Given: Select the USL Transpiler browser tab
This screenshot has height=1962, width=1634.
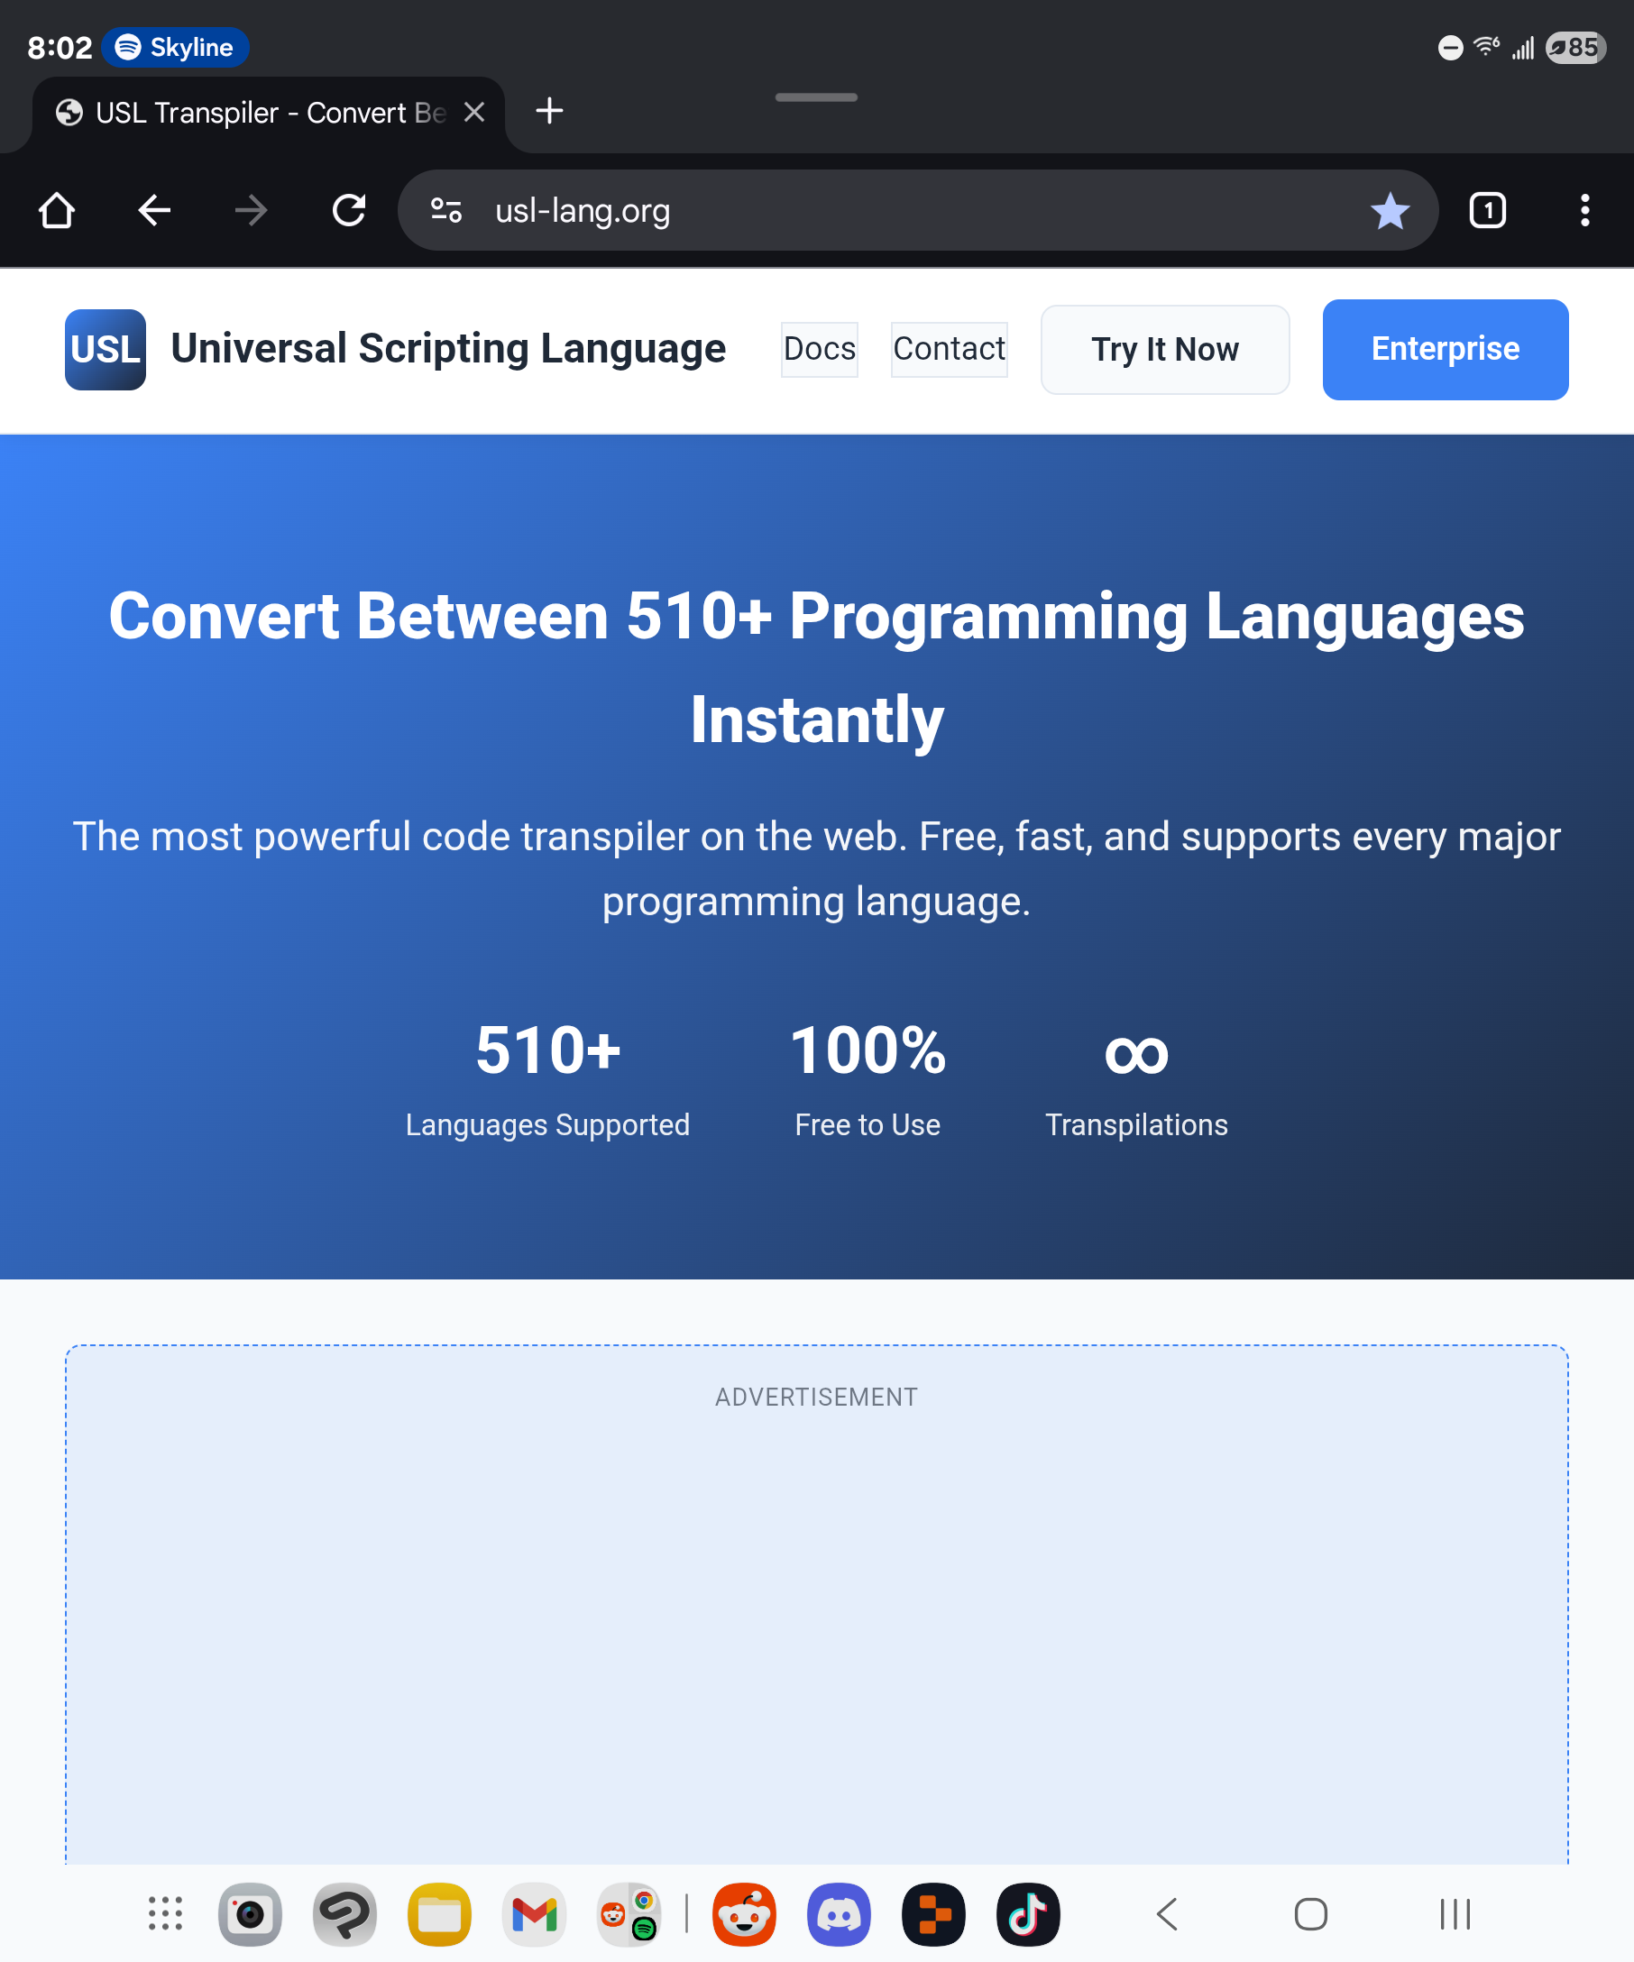Looking at the screenshot, I should tap(252, 113).
